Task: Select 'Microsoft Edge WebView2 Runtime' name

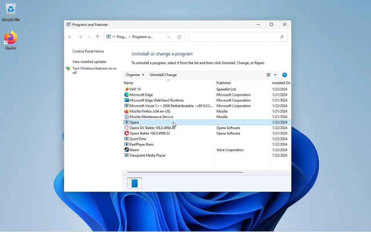Action: click(x=157, y=100)
